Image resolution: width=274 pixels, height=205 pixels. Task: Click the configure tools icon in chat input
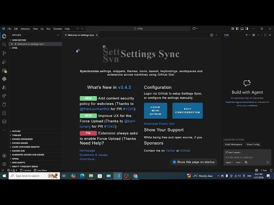[246, 162]
